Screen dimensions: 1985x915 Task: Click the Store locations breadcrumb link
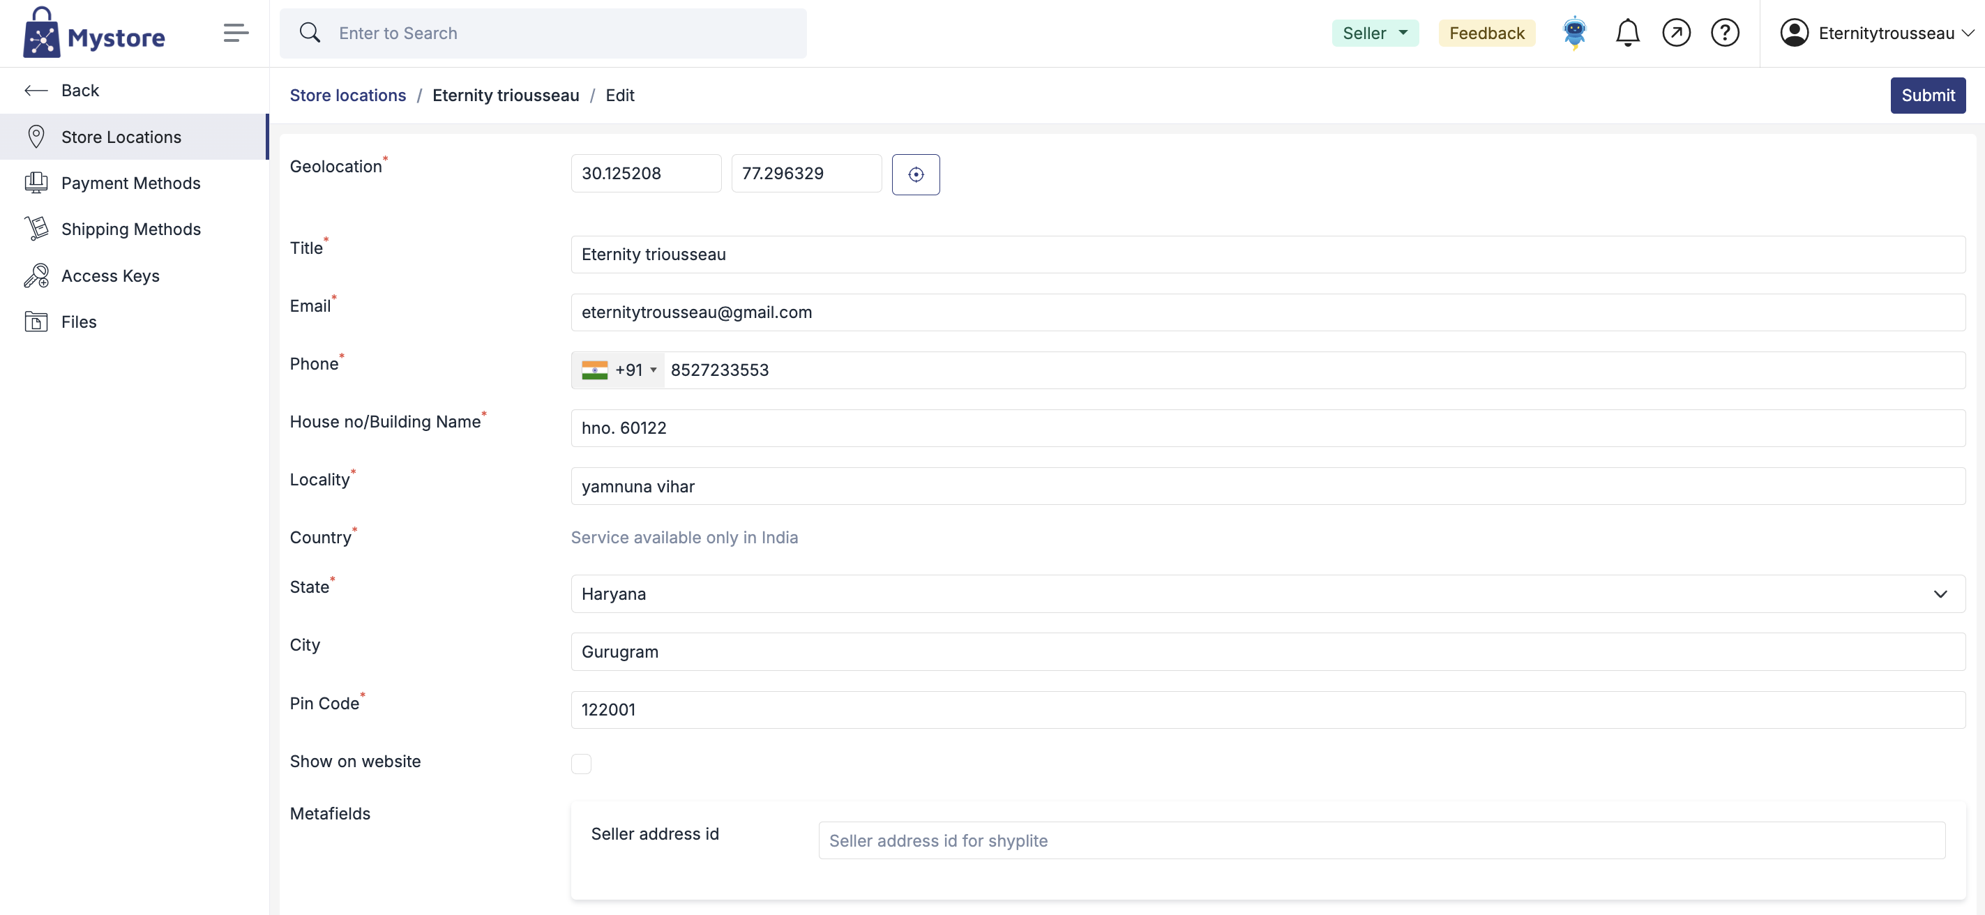(347, 96)
